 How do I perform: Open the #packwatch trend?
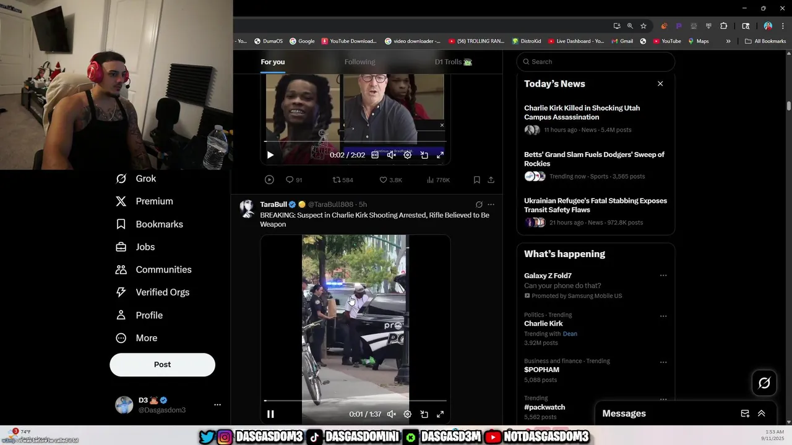[x=544, y=407]
